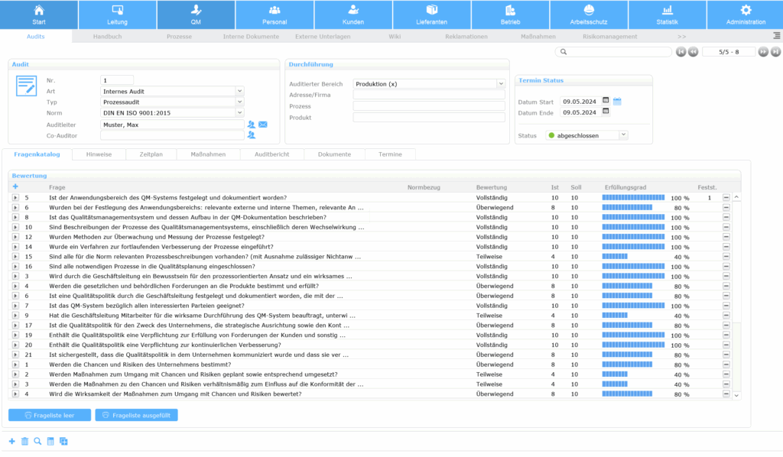Add a new question with Bewertung plus icon
The image size is (783, 457).
(x=15, y=186)
